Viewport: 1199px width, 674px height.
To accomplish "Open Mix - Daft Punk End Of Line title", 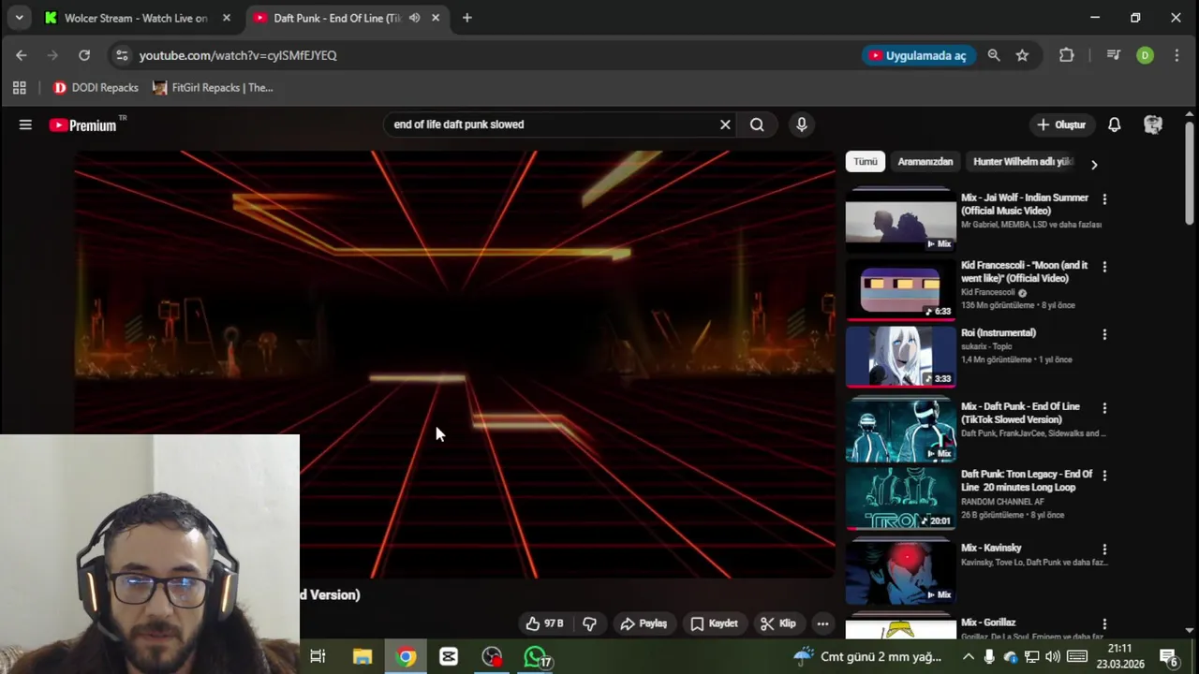I will tap(1020, 413).
